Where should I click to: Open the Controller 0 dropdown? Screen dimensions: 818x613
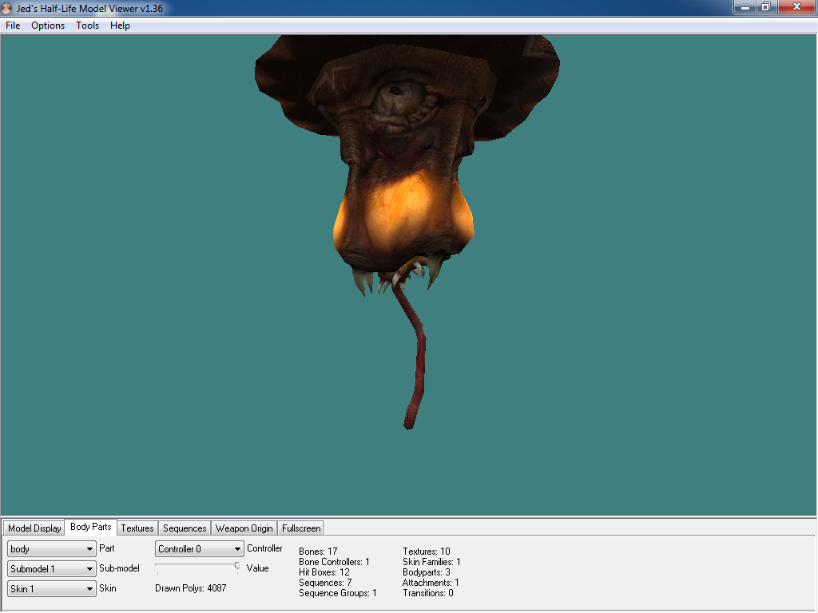tap(199, 549)
